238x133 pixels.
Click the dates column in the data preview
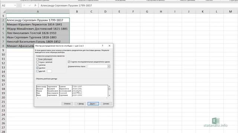77,91
